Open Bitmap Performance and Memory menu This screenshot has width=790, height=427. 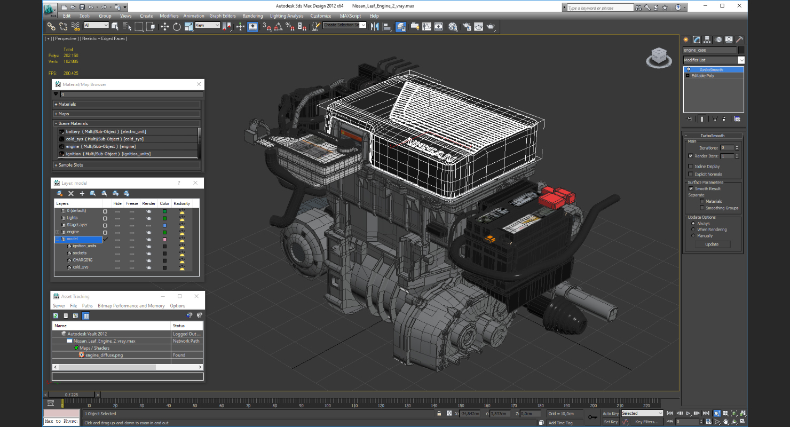coord(131,306)
